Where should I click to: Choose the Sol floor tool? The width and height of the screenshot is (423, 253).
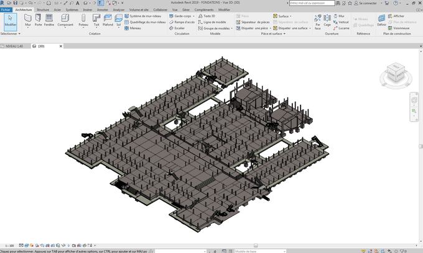tap(118, 20)
